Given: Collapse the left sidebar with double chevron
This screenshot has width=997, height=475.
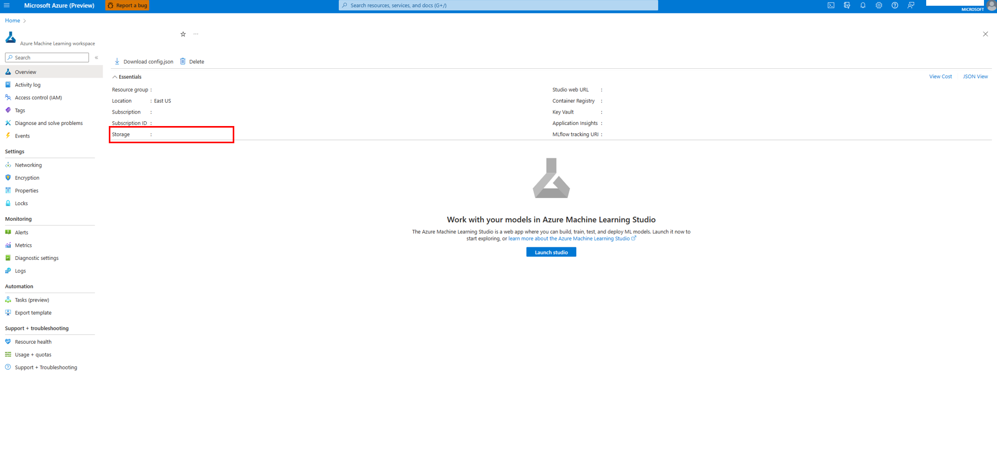Looking at the screenshot, I should click(96, 58).
